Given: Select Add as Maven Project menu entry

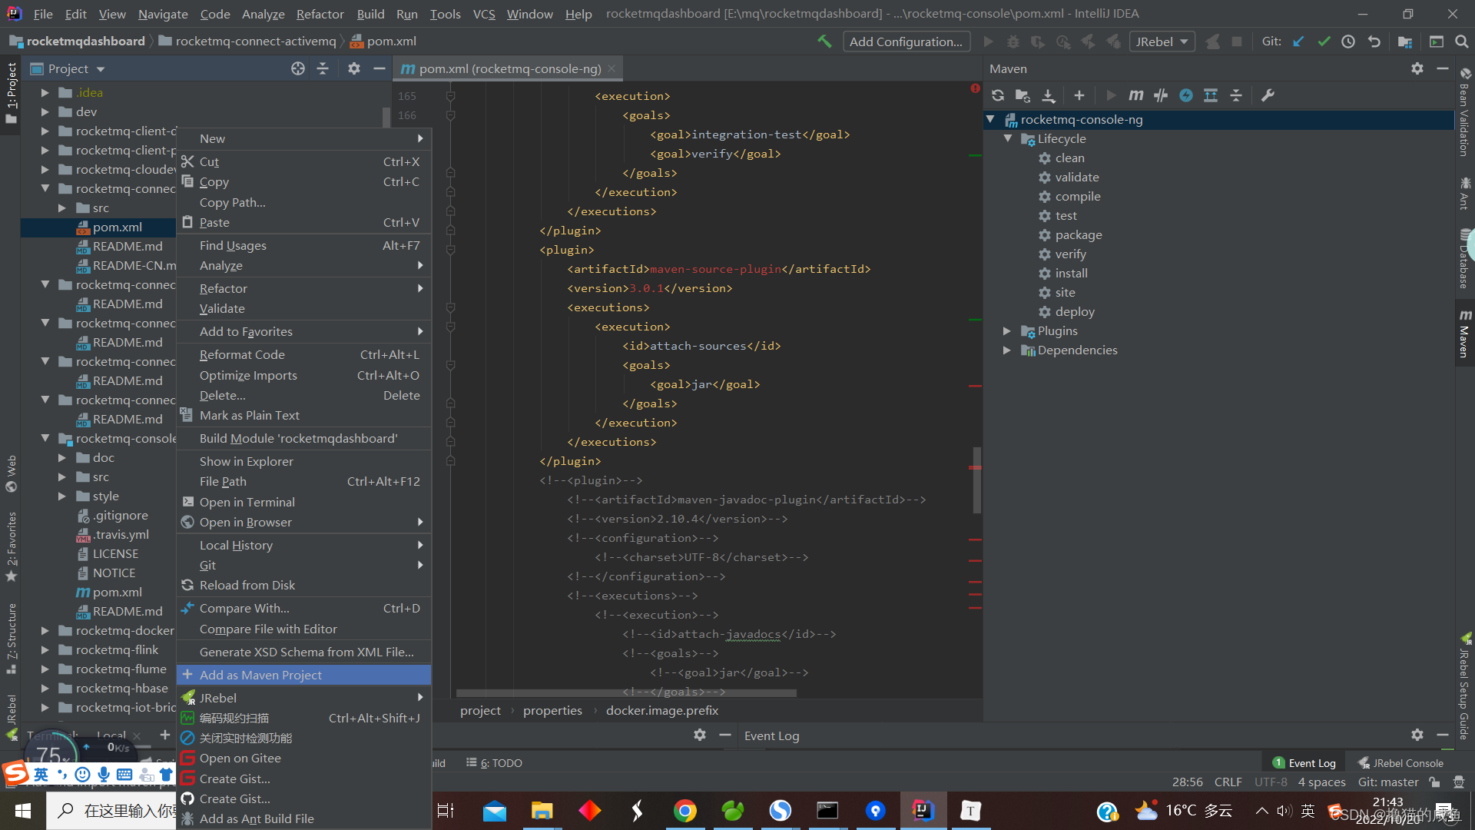Looking at the screenshot, I should tap(304, 675).
